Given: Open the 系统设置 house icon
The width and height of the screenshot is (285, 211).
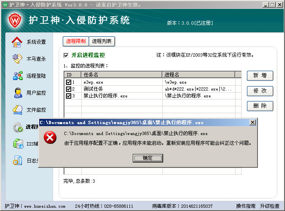Looking at the screenshot, I should (17, 42).
